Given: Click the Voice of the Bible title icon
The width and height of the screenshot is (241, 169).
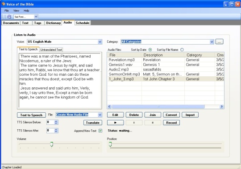Looking at the screenshot, I should [3, 4].
